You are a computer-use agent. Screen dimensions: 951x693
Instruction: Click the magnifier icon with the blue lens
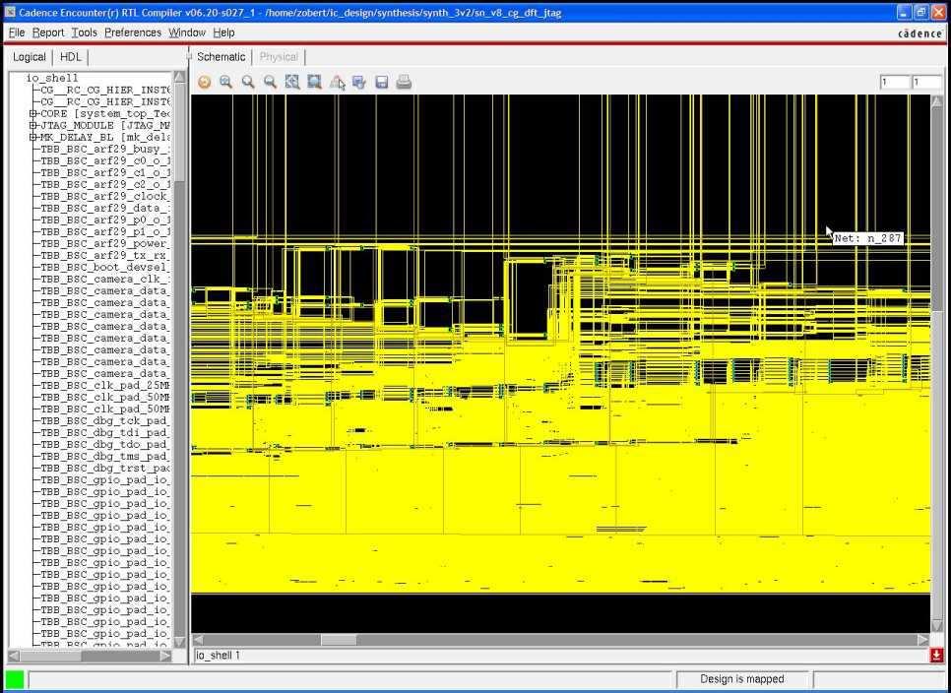click(x=226, y=82)
